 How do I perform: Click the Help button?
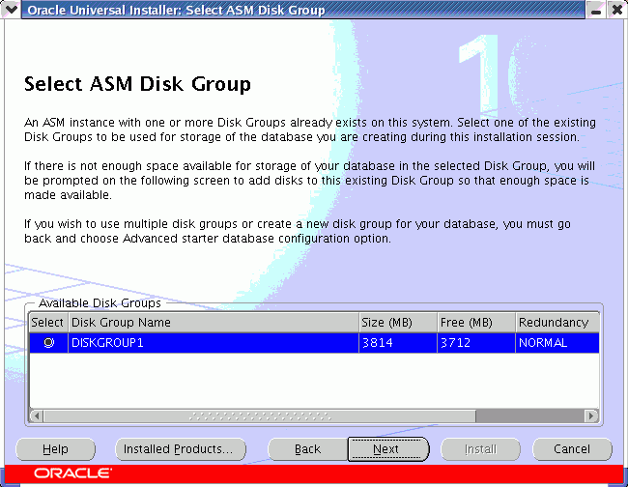55,449
